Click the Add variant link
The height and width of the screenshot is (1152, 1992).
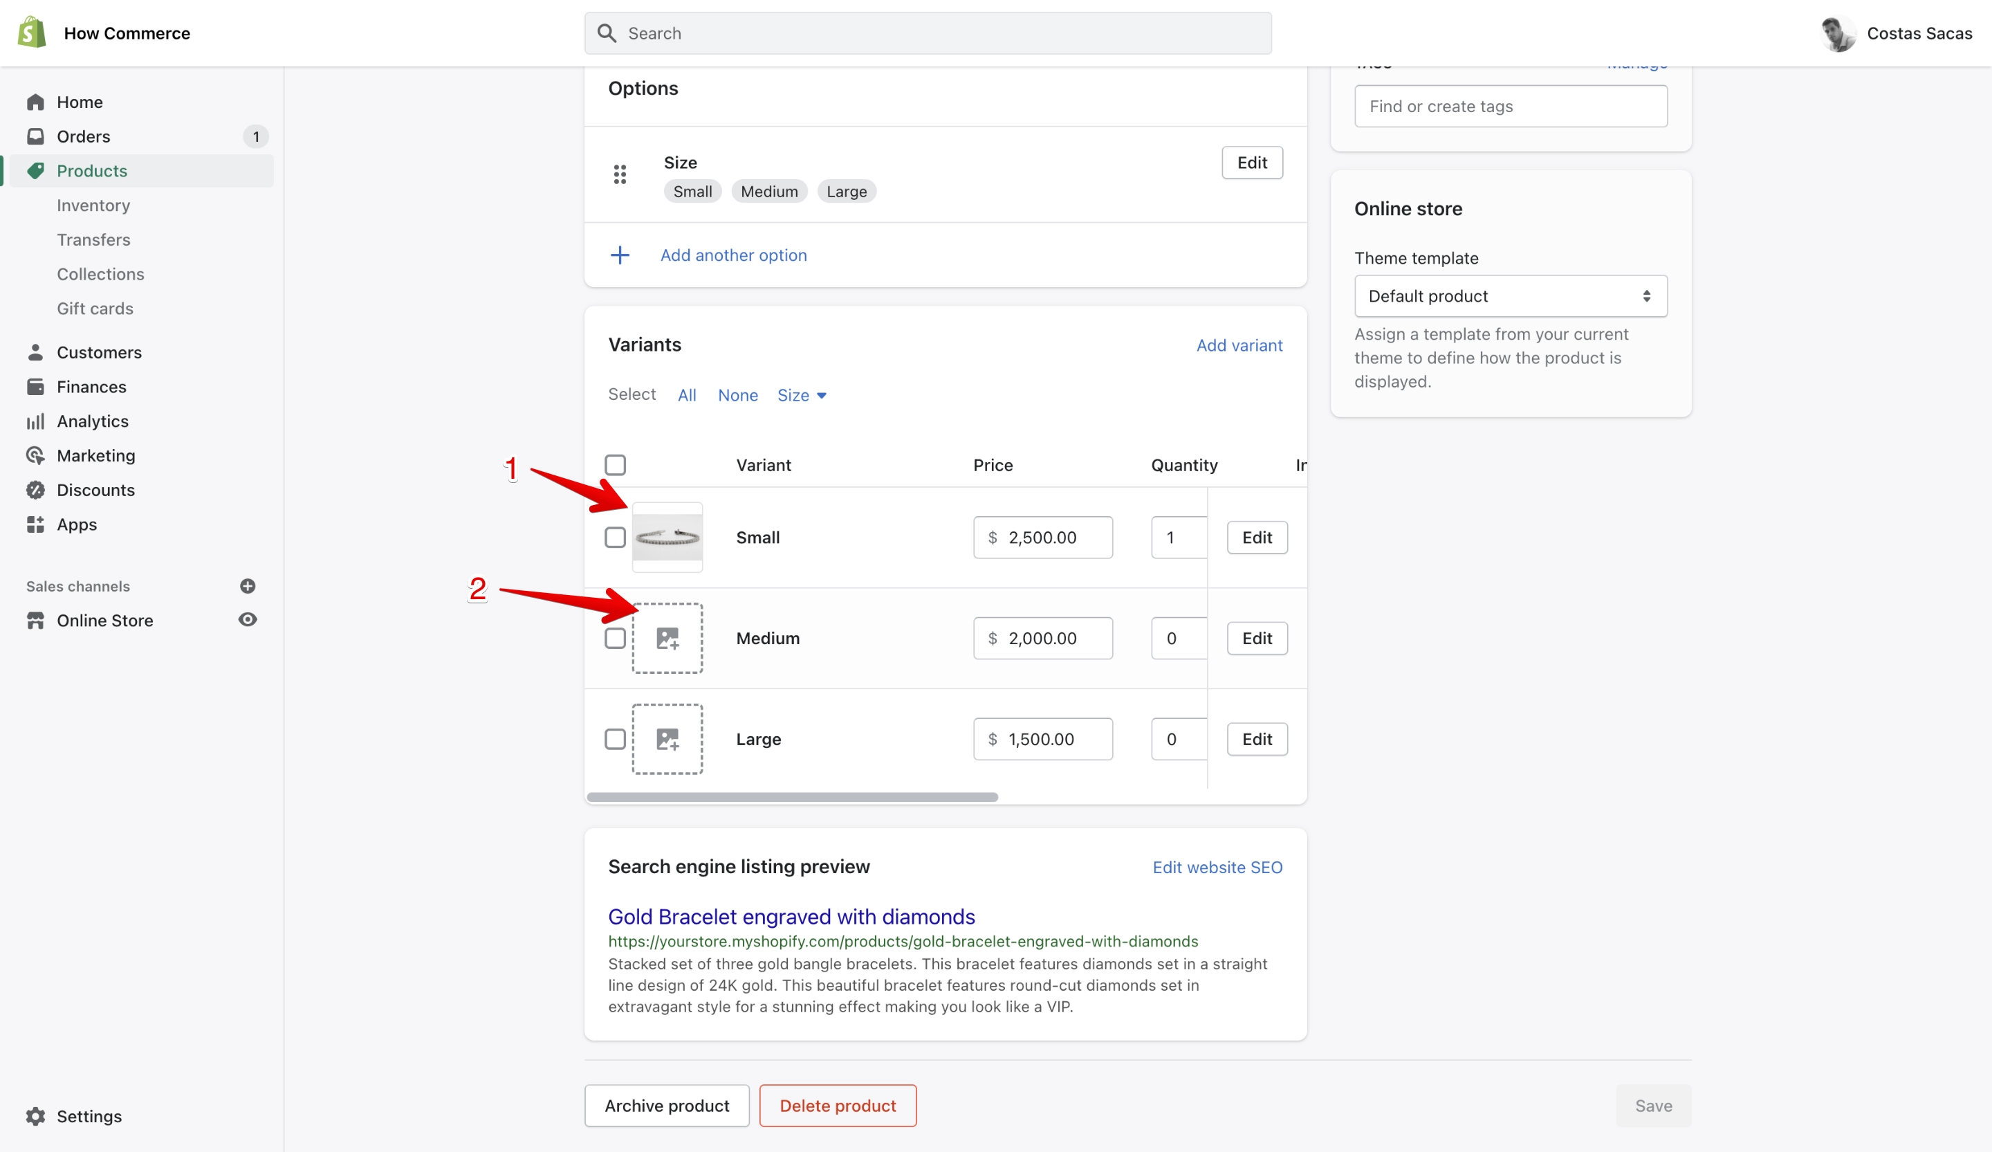[x=1239, y=345]
